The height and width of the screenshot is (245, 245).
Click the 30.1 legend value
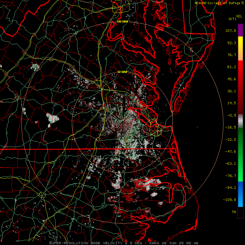232,91
